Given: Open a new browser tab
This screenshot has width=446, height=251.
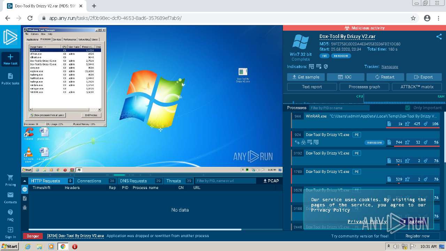Looking at the screenshot, I should pyautogui.click(x=94, y=6).
